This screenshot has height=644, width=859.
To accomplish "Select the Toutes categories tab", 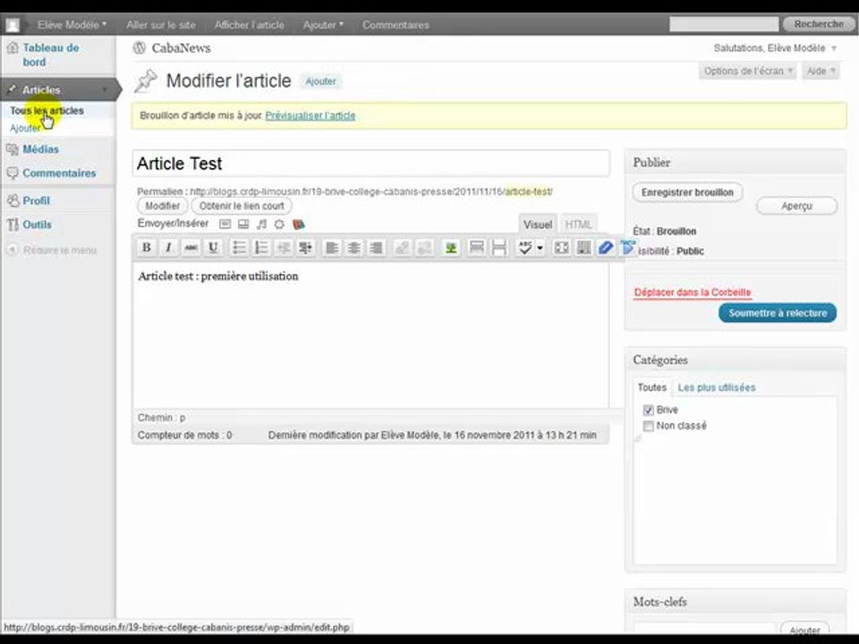I will (x=652, y=387).
